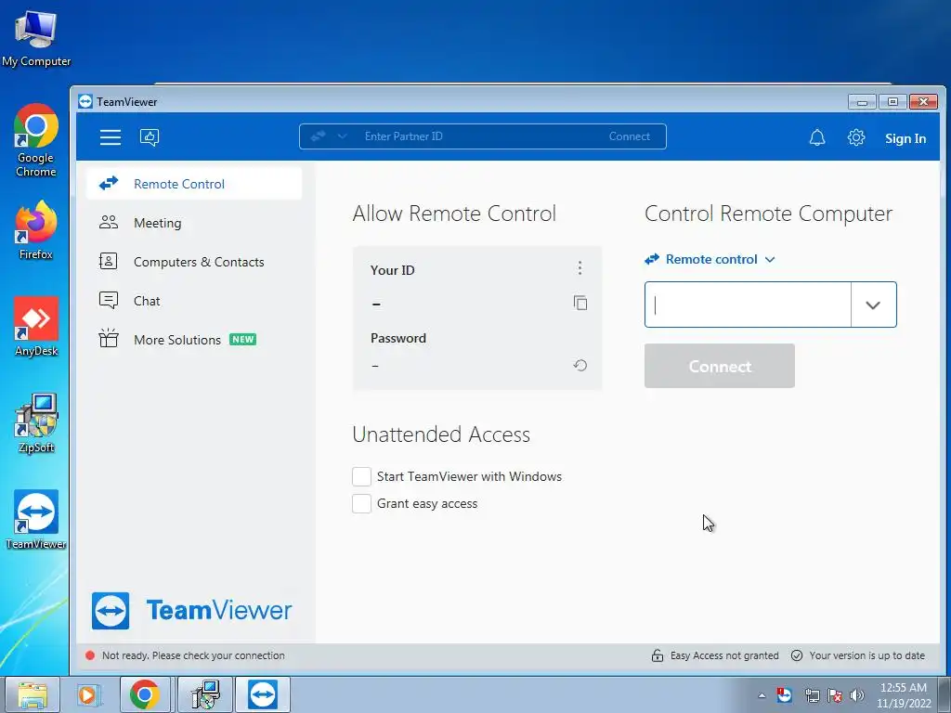Select the Remote Control sidebar item

194,184
